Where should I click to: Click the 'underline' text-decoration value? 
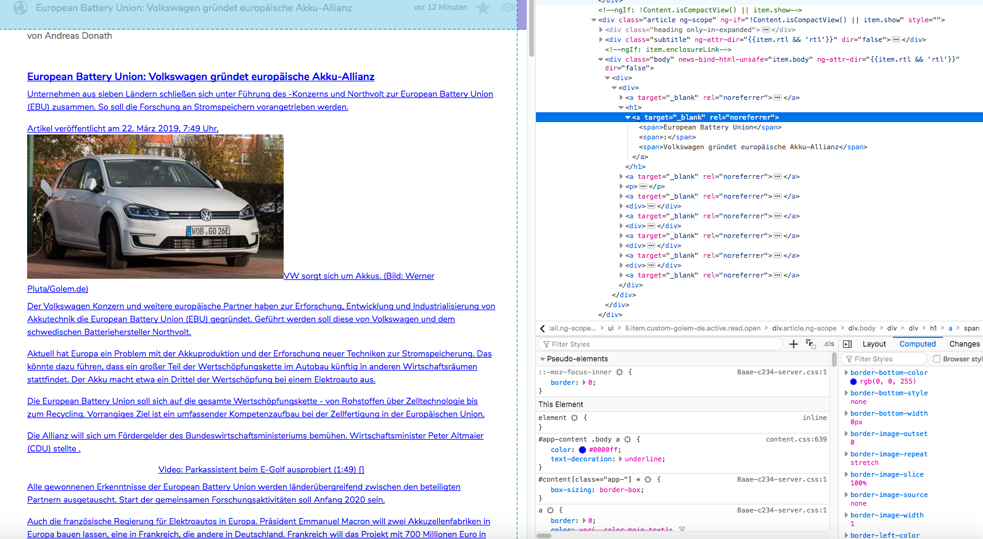pos(643,459)
